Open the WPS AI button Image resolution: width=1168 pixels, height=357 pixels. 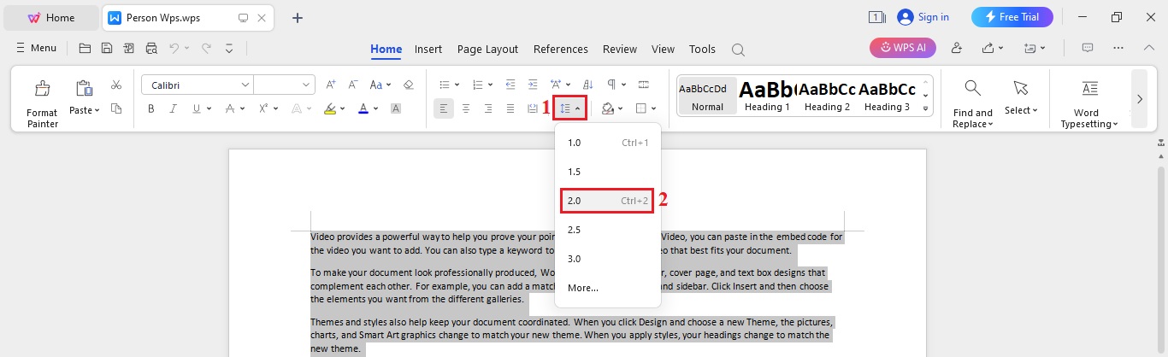pos(903,48)
